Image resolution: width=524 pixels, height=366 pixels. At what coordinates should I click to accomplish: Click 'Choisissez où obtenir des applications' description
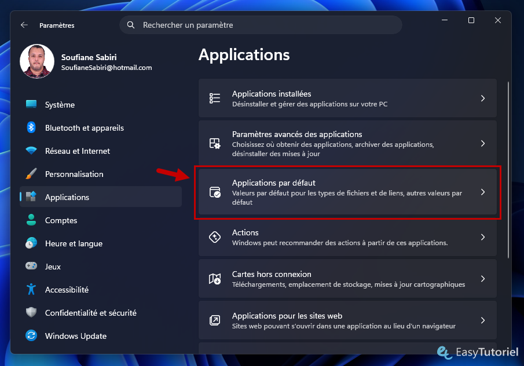(333, 149)
